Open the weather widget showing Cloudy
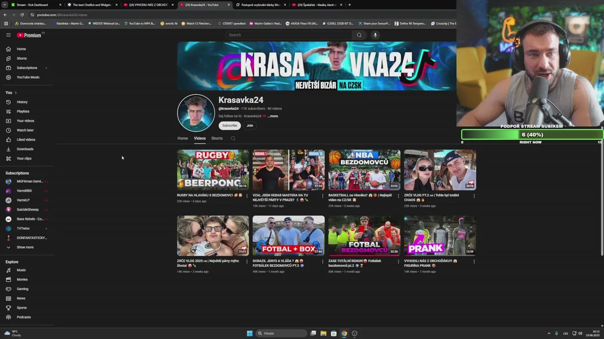This screenshot has width=604, height=339. pos(13,333)
